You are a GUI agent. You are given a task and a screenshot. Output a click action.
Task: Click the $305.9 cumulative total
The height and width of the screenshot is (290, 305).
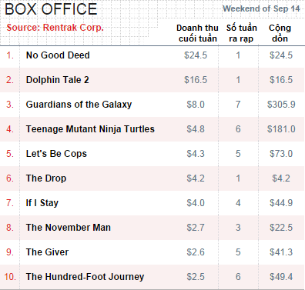[281, 105]
